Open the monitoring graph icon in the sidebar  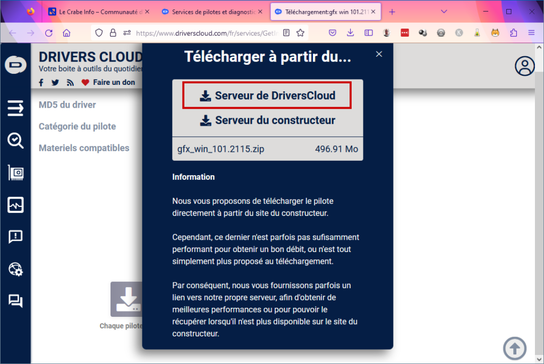[15, 205]
